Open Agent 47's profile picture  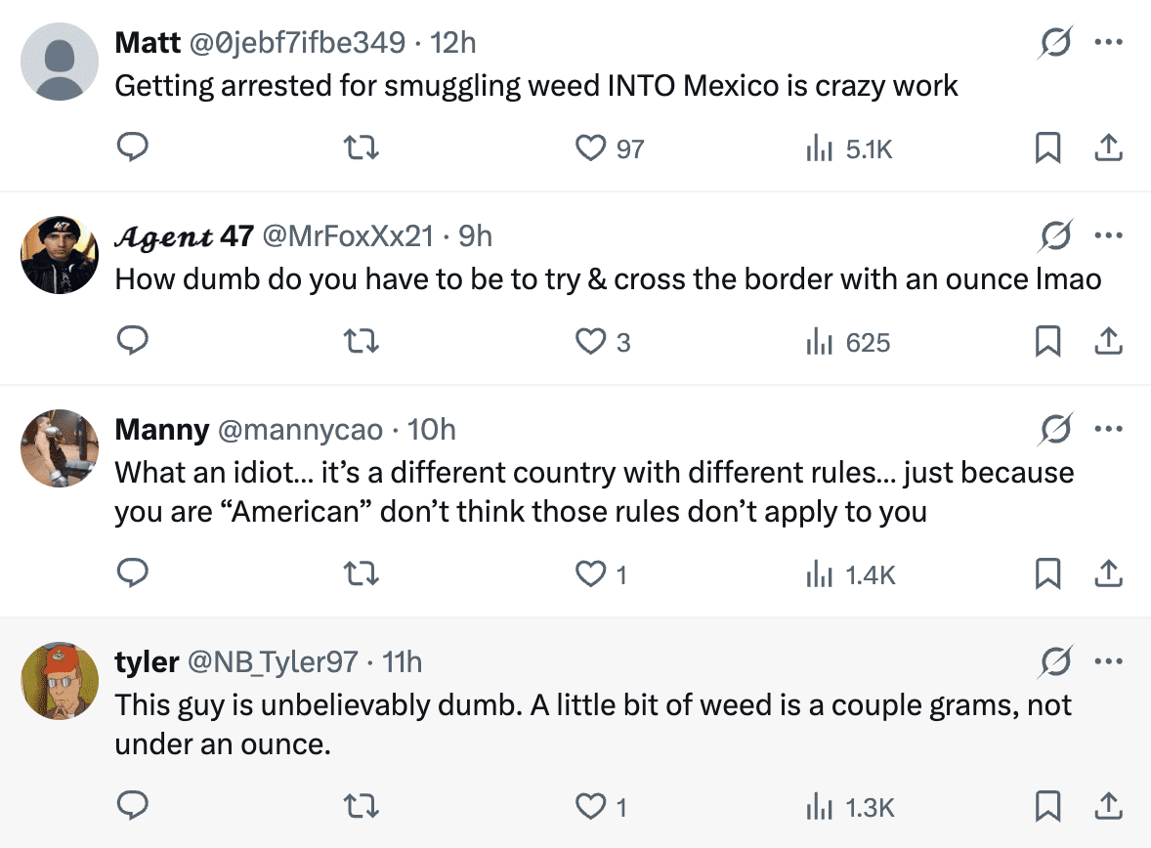[x=60, y=254]
